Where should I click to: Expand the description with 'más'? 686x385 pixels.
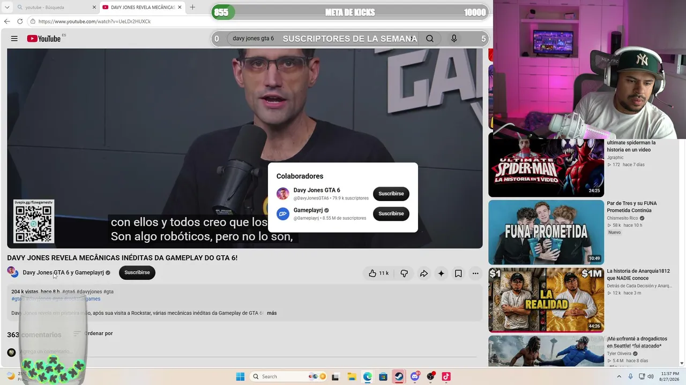(272, 313)
